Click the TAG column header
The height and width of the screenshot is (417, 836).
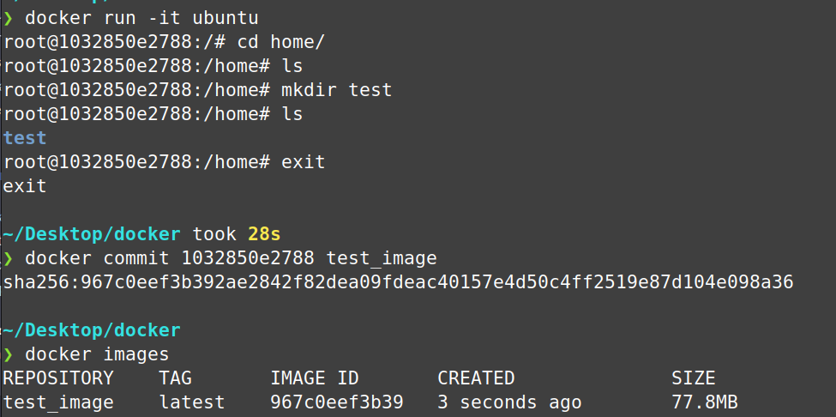pyautogui.click(x=175, y=378)
